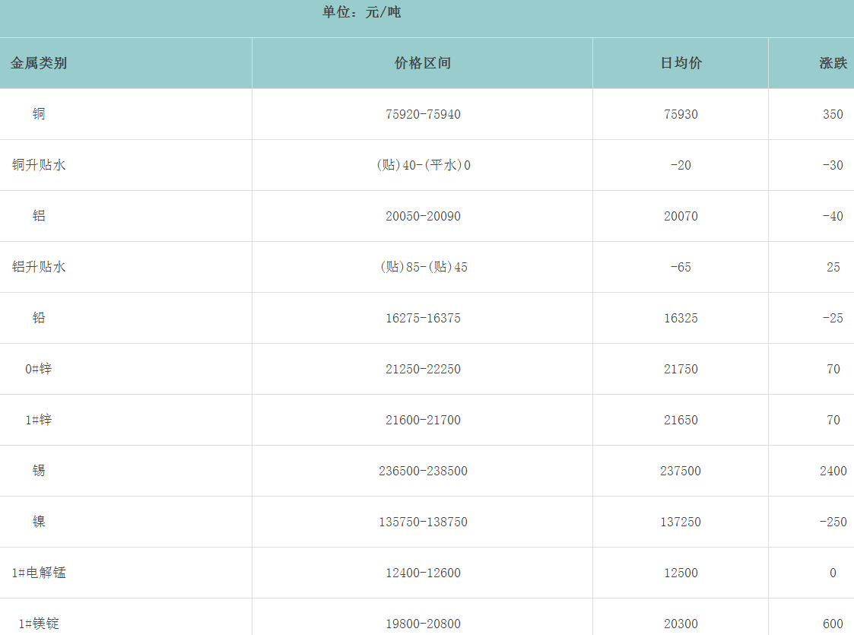Click copper price range 75920-75940
The height and width of the screenshot is (635, 854).
[x=423, y=114]
